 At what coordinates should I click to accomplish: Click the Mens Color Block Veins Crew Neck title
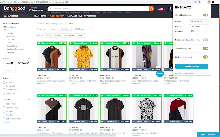tap(51, 81)
